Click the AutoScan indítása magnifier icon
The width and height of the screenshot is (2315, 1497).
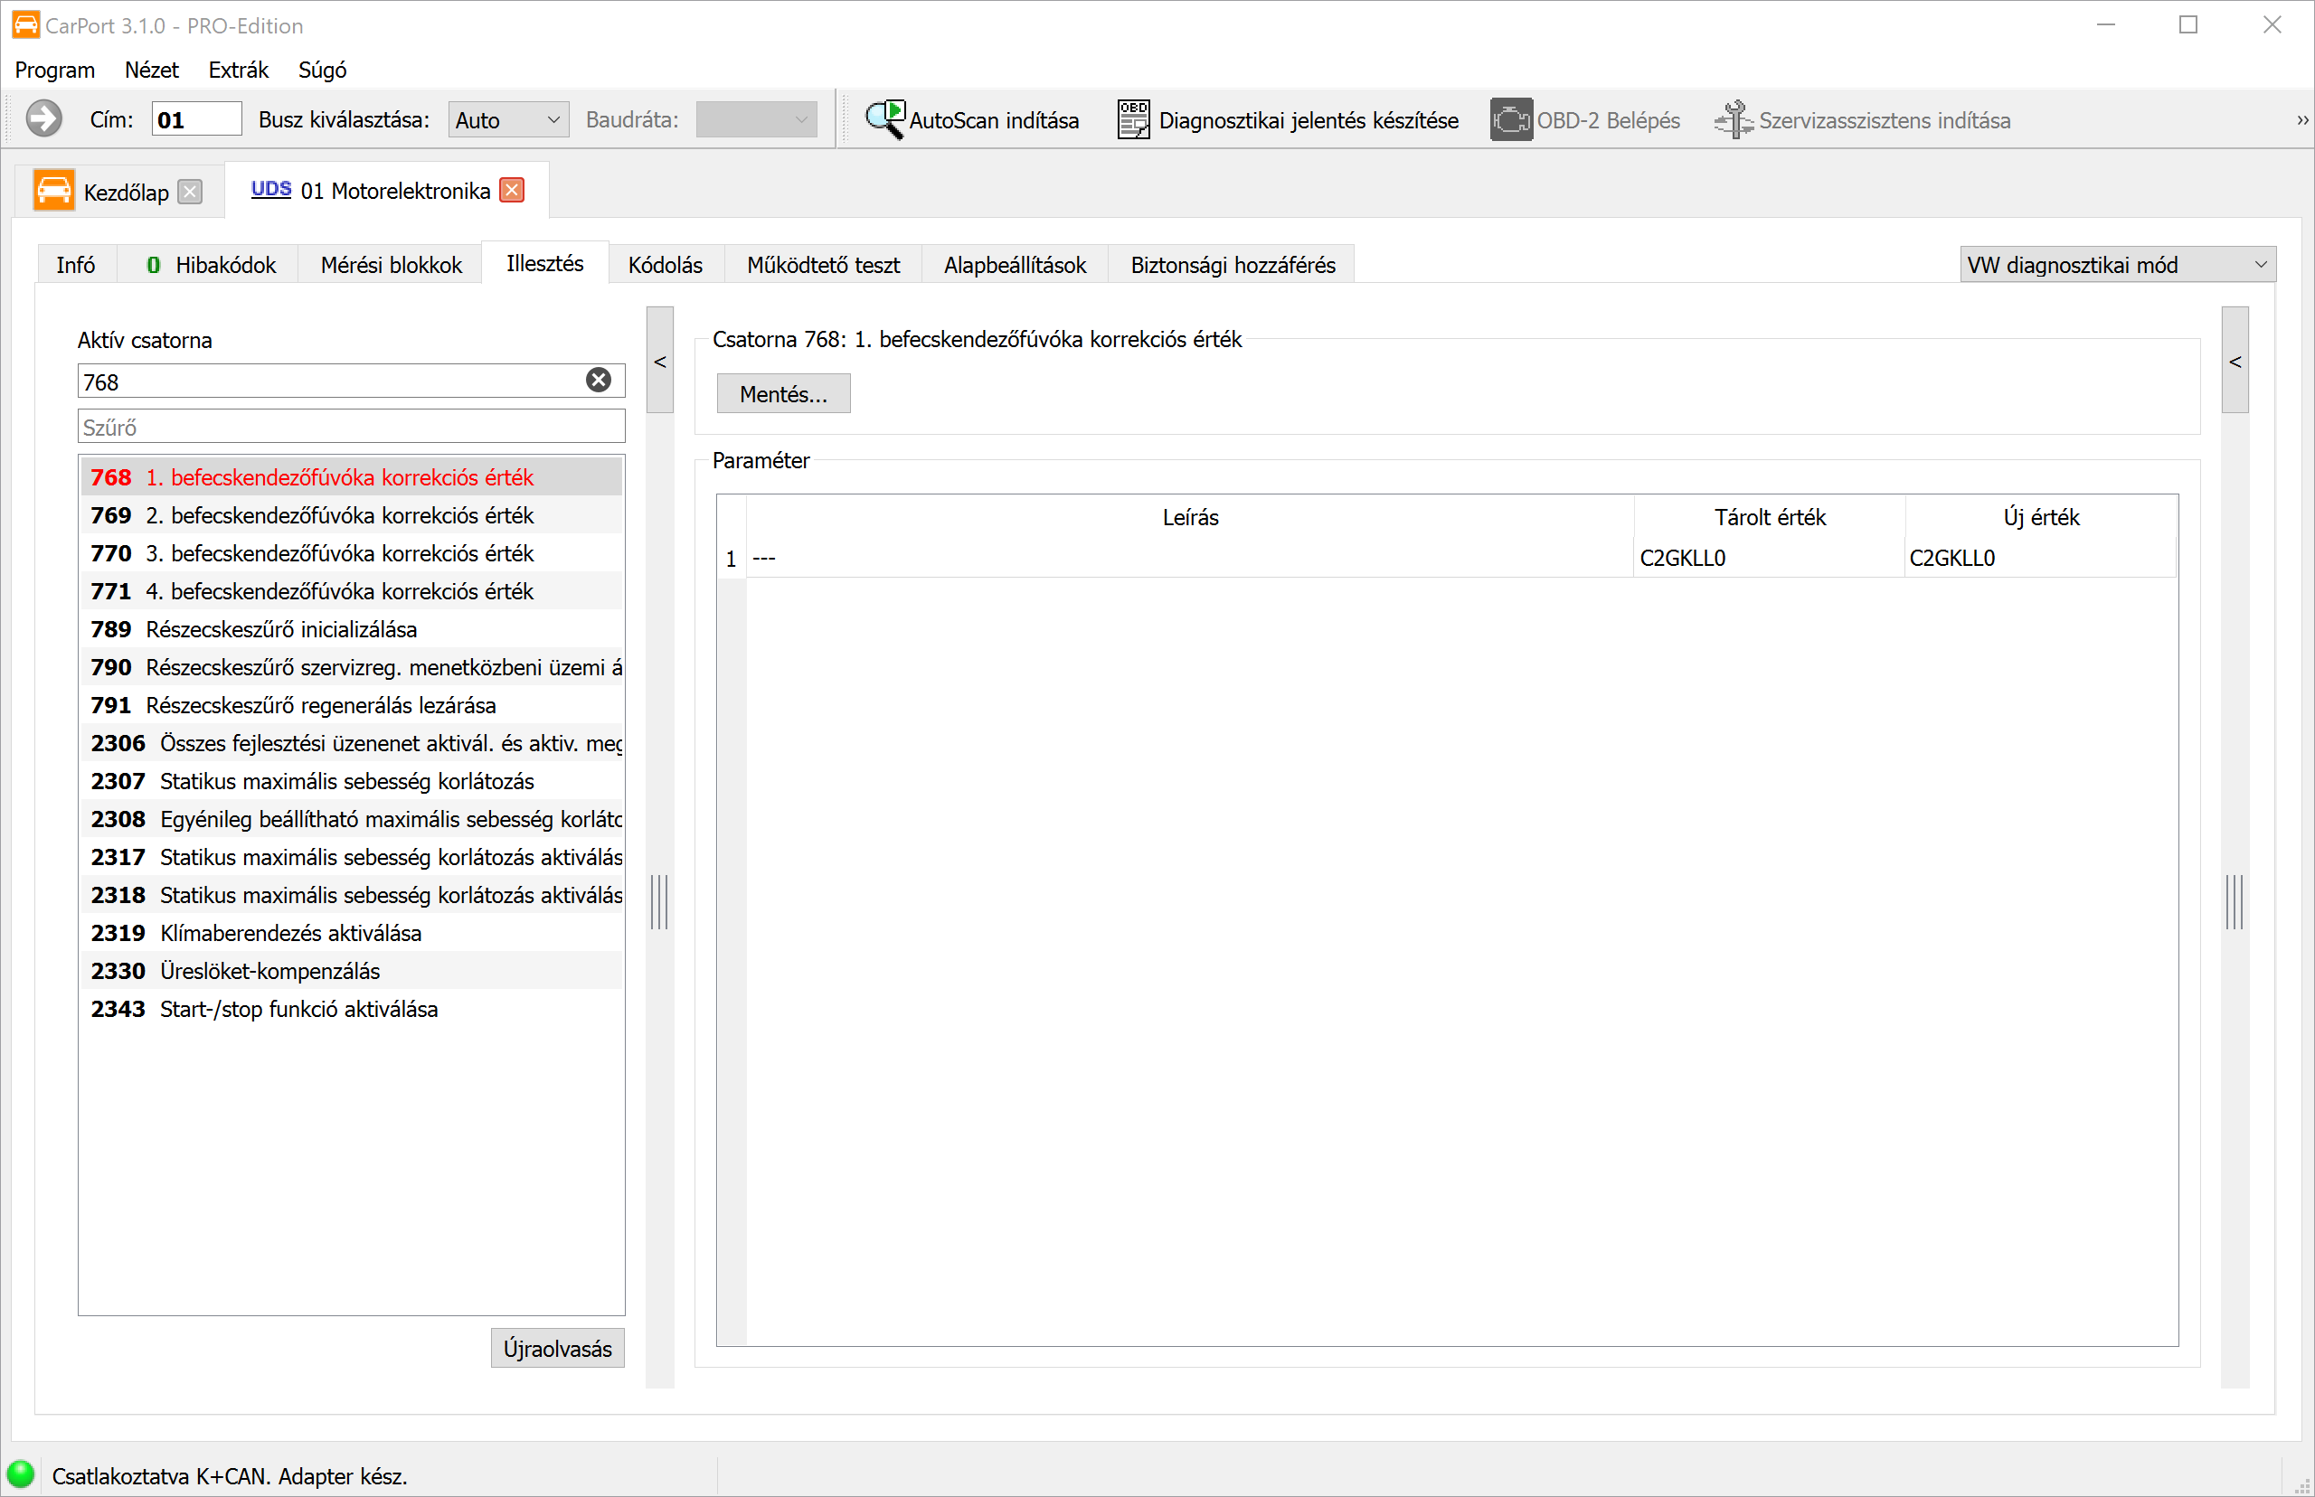(884, 119)
